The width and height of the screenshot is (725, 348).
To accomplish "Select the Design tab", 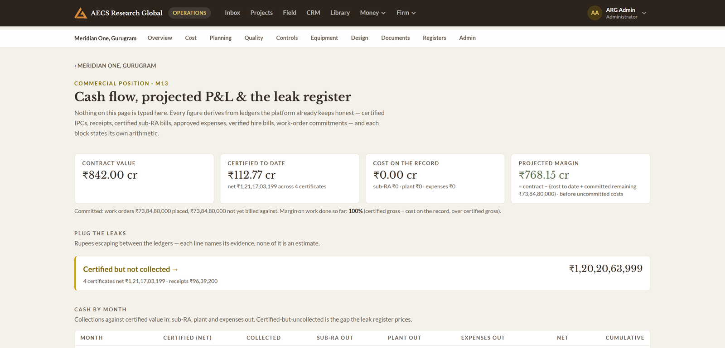I will point(360,38).
